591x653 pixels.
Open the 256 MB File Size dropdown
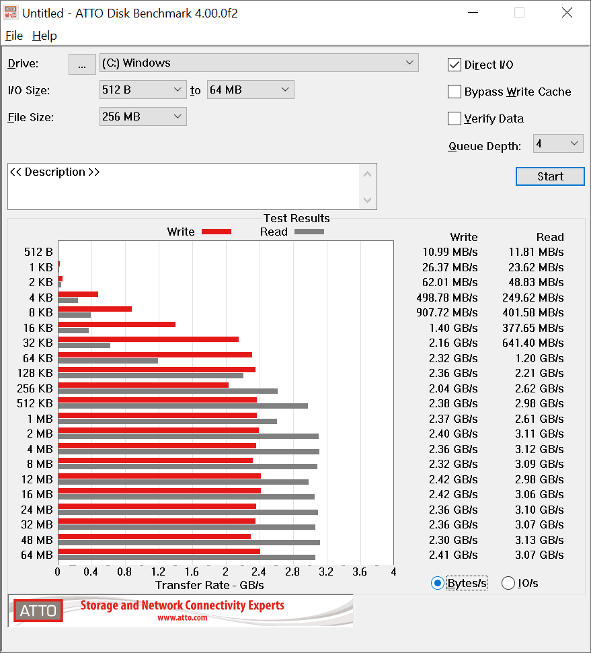click(143, 116)
